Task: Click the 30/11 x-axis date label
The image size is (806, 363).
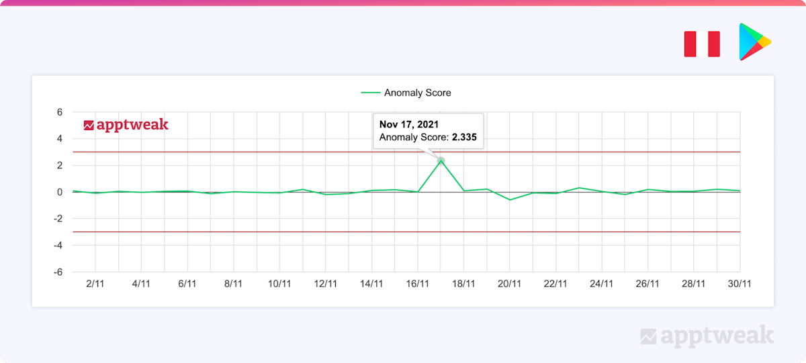Action: click(740, 284)
